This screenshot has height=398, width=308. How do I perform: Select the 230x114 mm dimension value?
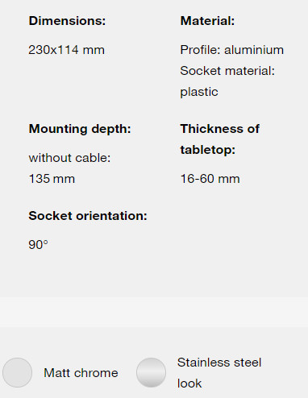66,50
